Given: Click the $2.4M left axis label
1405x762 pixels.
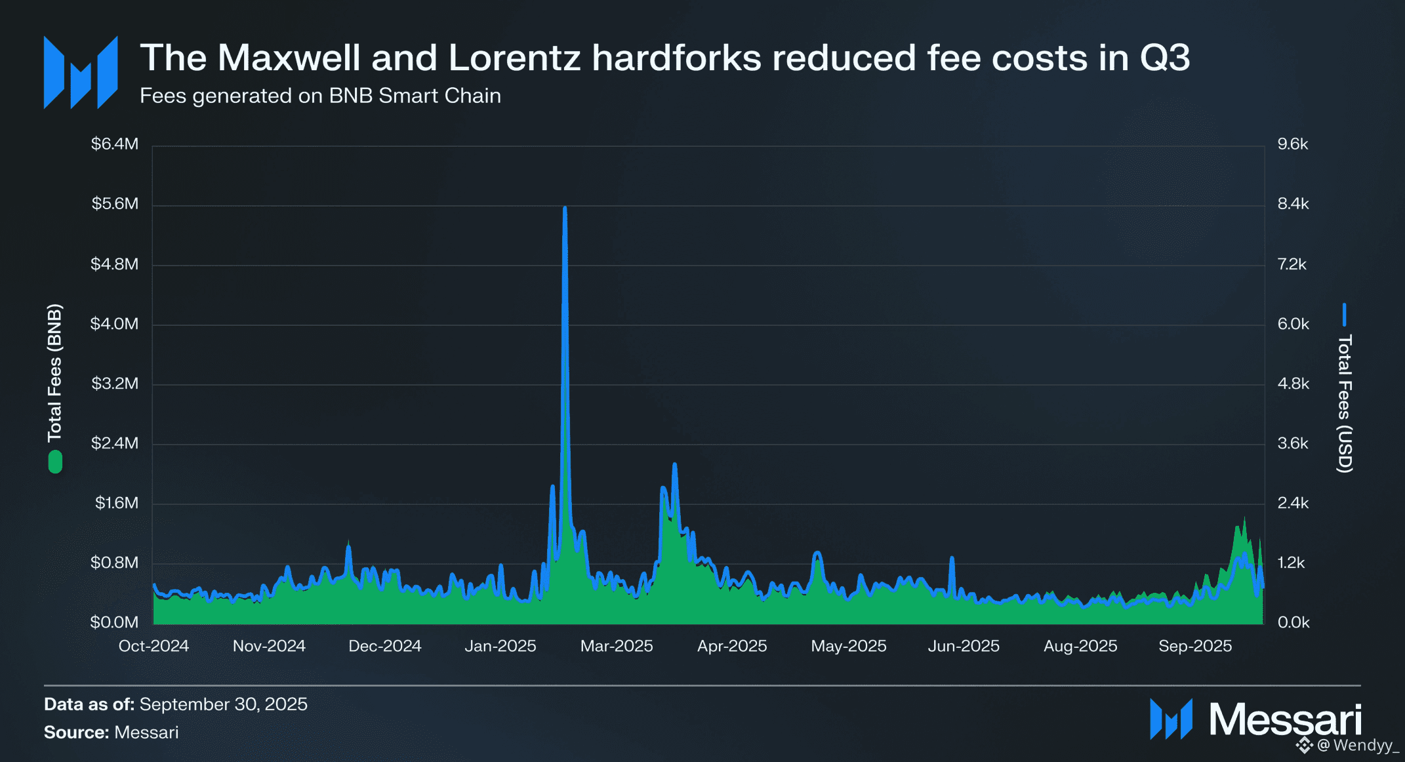Looking at the screenshot, I should pos(115,443).
